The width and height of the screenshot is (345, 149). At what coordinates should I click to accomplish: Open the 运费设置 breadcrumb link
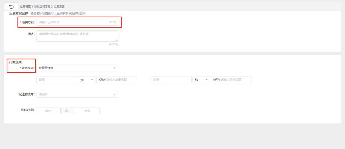25,6
